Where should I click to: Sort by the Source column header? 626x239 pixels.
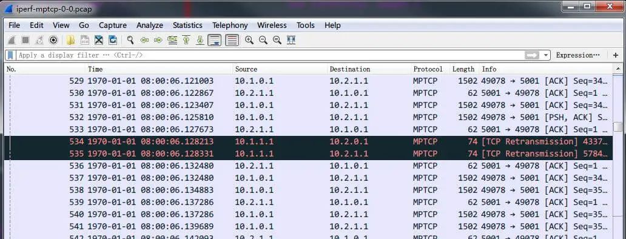coord(280,69)
